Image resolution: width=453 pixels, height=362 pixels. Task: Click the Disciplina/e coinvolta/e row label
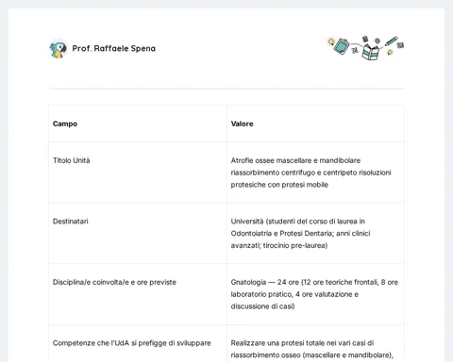click(114, 282)
